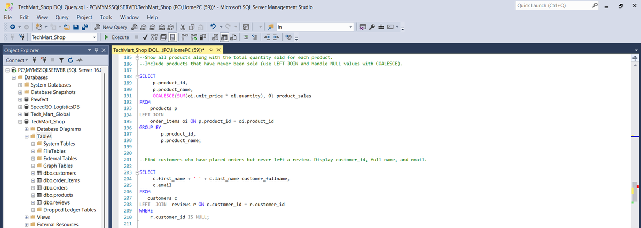Click the Navigate Backward arrow icon

click(13, 27)
